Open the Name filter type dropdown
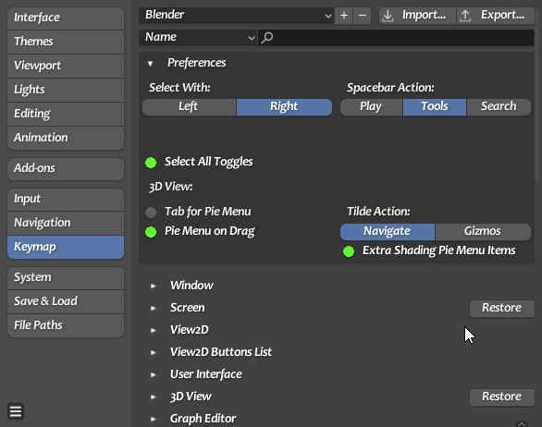The width and height of the screenshot is (542, 427). [x=198, y=38]
